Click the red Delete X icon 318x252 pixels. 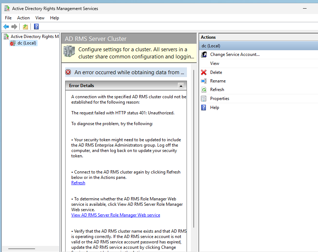point(204,72)
